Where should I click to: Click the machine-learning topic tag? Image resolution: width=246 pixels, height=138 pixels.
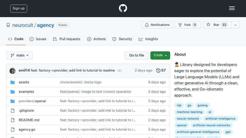pyautogui.click(x=190, y=112)
